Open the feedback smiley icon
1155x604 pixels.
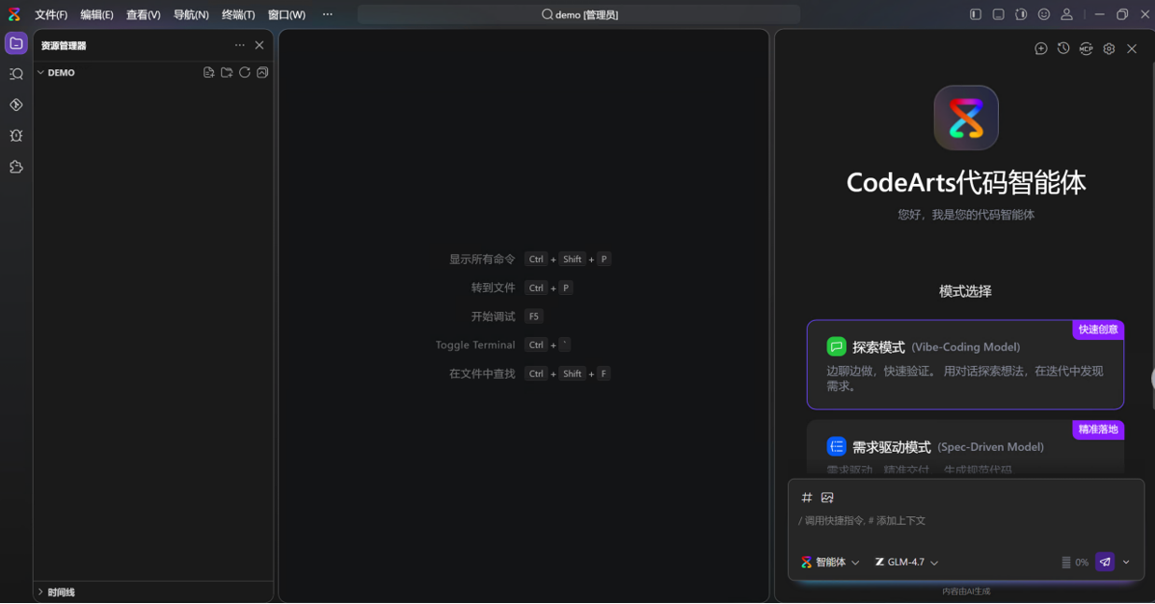1044,14
